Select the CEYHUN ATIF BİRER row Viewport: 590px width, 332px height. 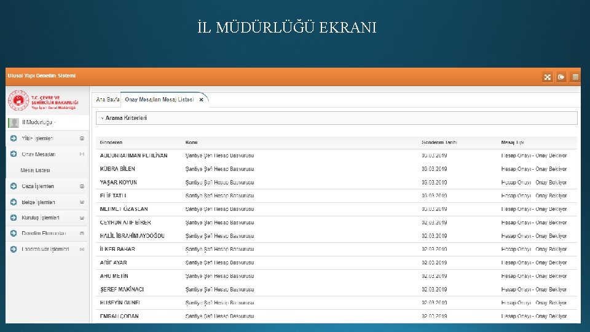click(336, 223)
